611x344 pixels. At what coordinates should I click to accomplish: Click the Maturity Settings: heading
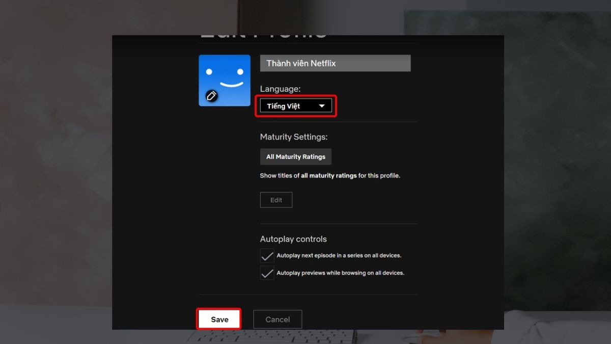pyautogui.click(x=294, y=137)
